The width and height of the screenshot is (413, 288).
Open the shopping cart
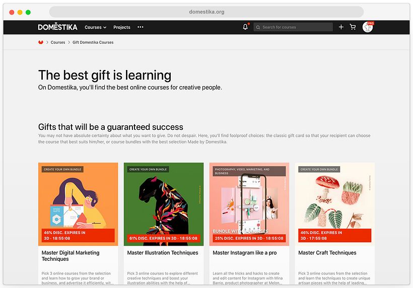pos(353,27)
